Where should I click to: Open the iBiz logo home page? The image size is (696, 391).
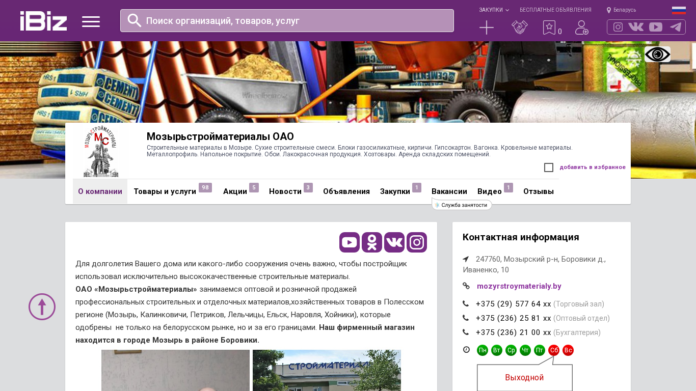coord(43,21)
